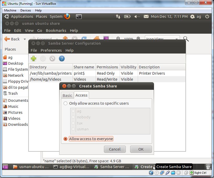Close the Create Samba Share dialog
214x178 pixels.
coord(64,86)
